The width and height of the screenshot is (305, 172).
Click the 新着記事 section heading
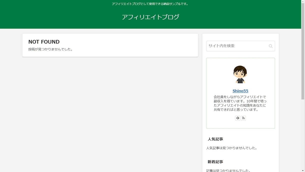click(x=215, y=162)
